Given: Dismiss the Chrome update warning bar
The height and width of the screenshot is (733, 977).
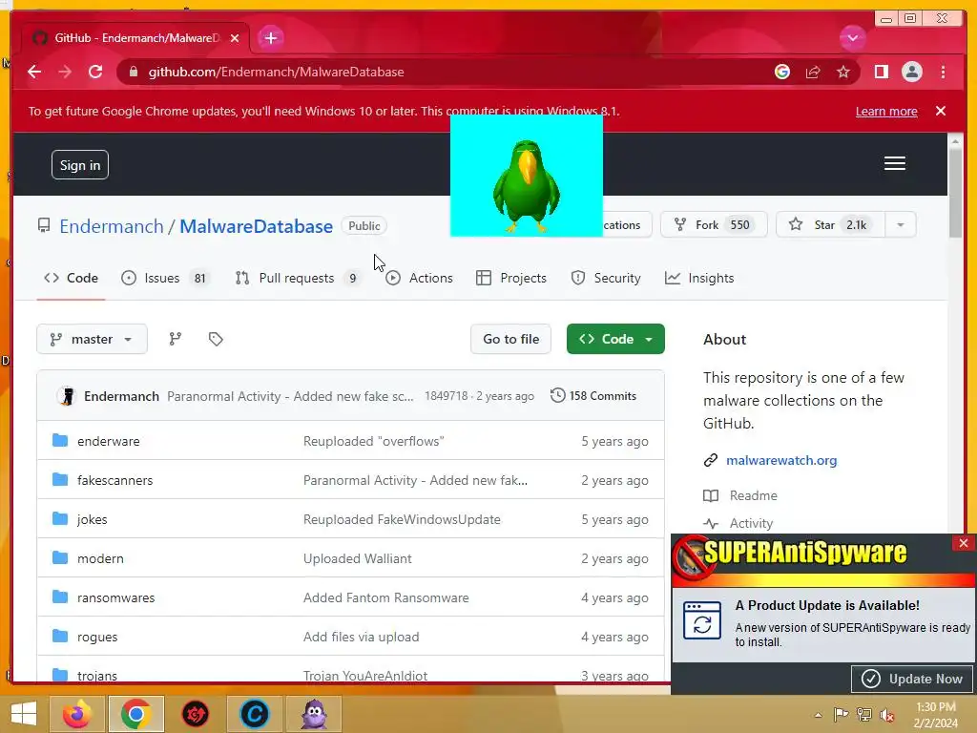Looking at the screenshot, I should (x=940, y=111).
